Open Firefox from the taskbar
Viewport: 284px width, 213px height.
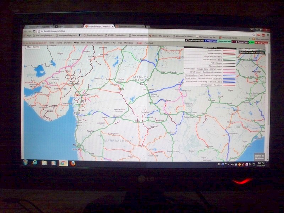[73, 163]
